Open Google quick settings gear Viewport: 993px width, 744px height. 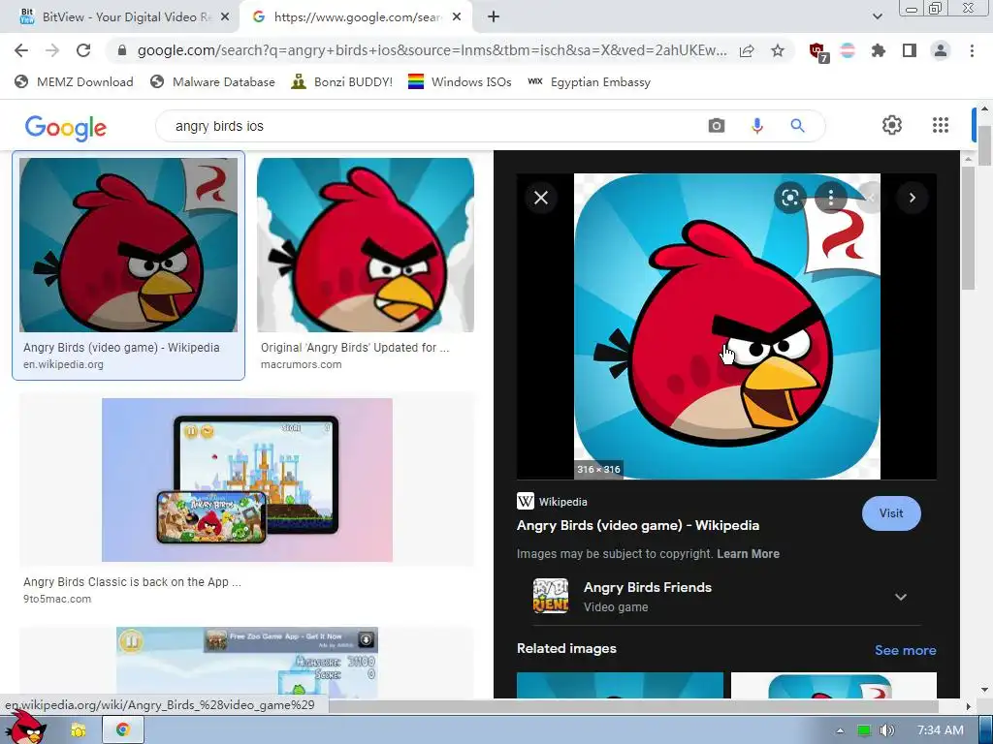892,125
